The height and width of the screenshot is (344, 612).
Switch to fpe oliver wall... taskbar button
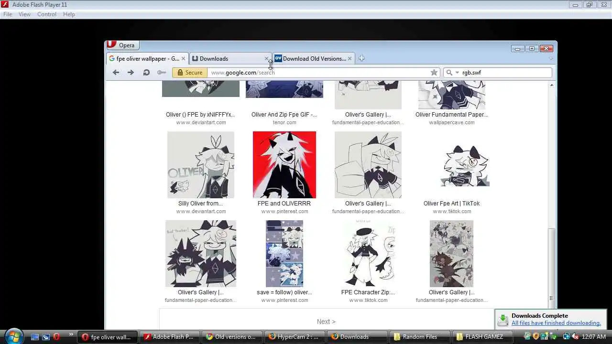pos(108,337)
